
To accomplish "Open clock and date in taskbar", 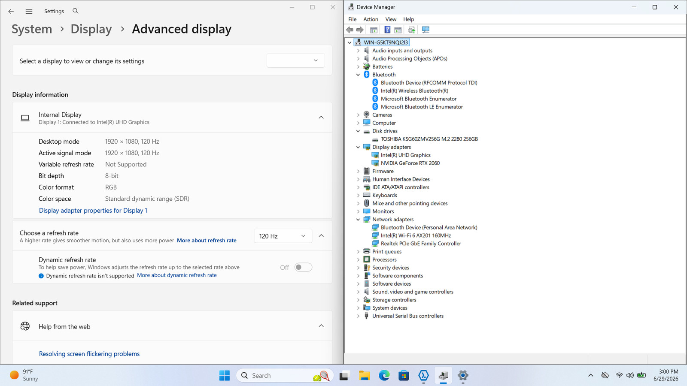I will [x=666, y=375].
